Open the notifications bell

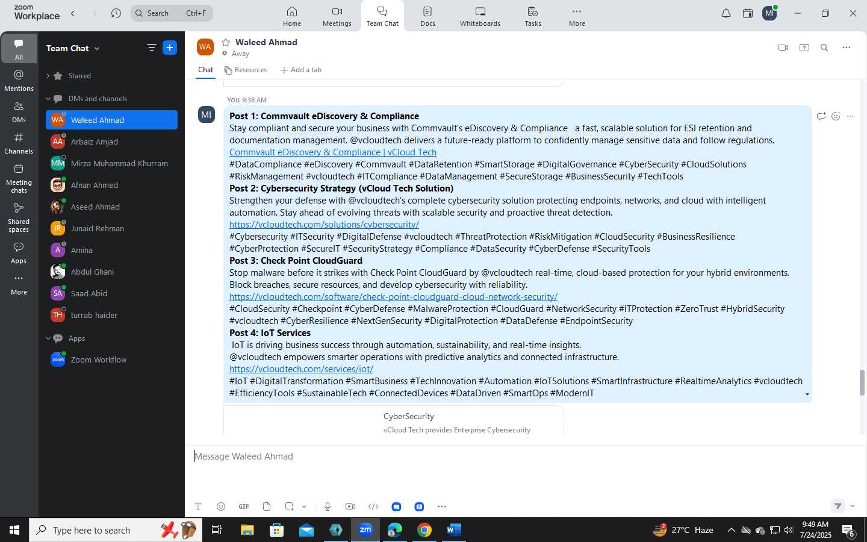click(726, 13)
